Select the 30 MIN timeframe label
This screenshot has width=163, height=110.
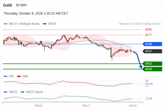[21, 5]
